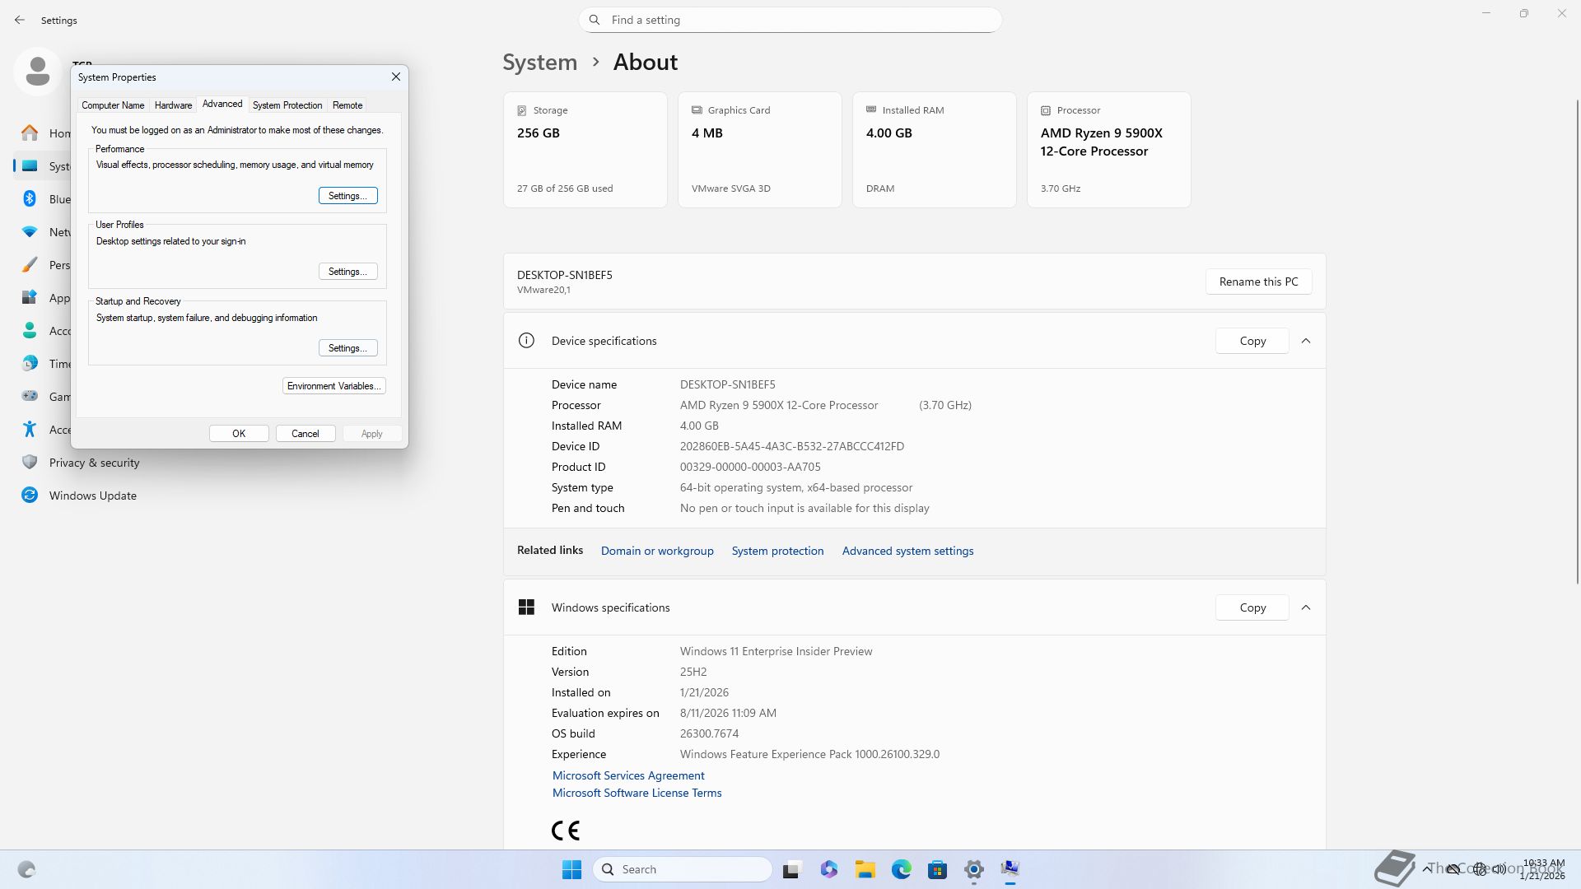Image resolution: width=1581 pixels, height=889 pixels.
Task: Click the Accessibility person icon in the sidebar
Action: [30, 429]
